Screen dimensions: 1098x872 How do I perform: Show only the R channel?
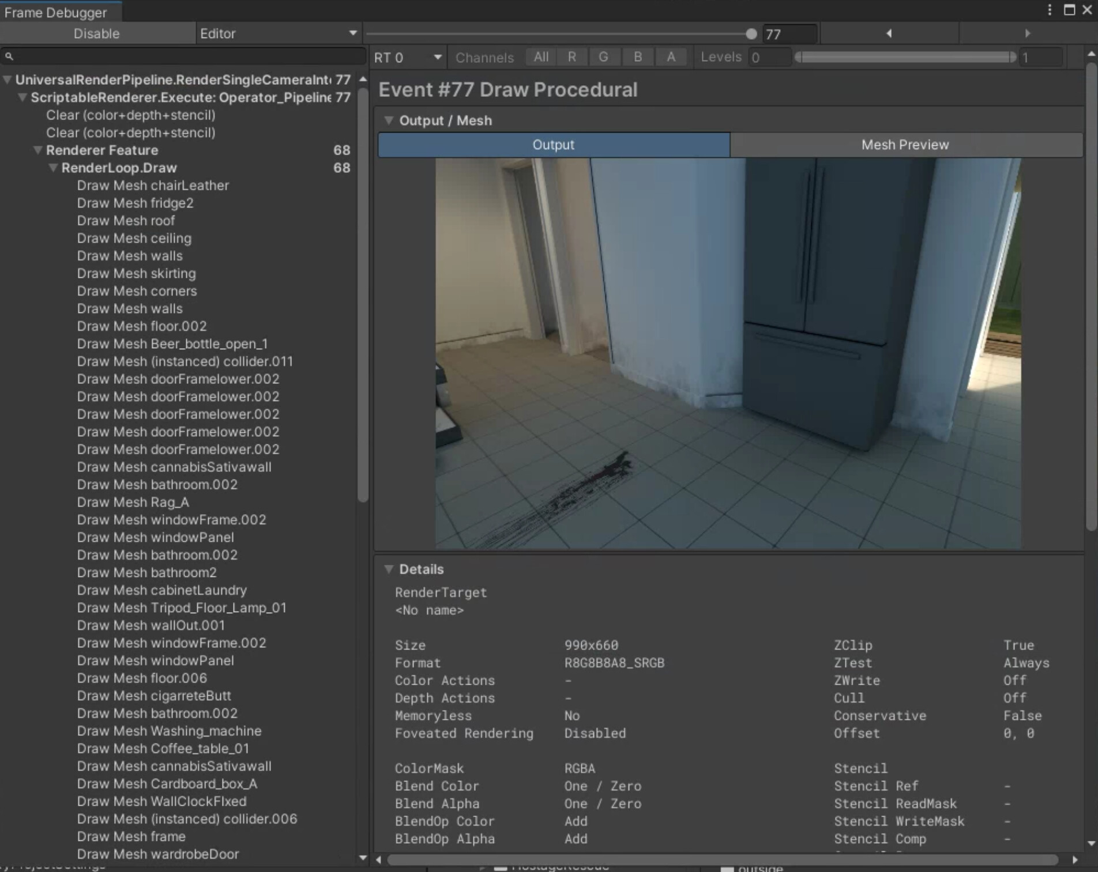click(571, 56)
